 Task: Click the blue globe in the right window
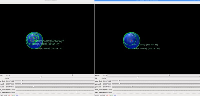[x=131, y=41]
